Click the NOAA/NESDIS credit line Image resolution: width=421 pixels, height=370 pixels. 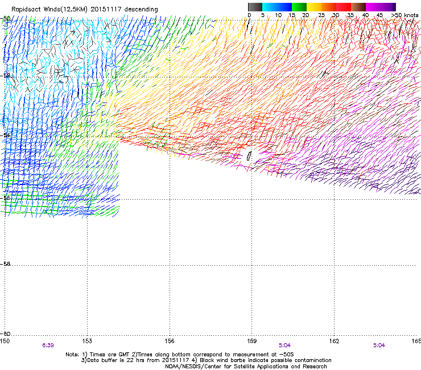click(x=246, y=367)
